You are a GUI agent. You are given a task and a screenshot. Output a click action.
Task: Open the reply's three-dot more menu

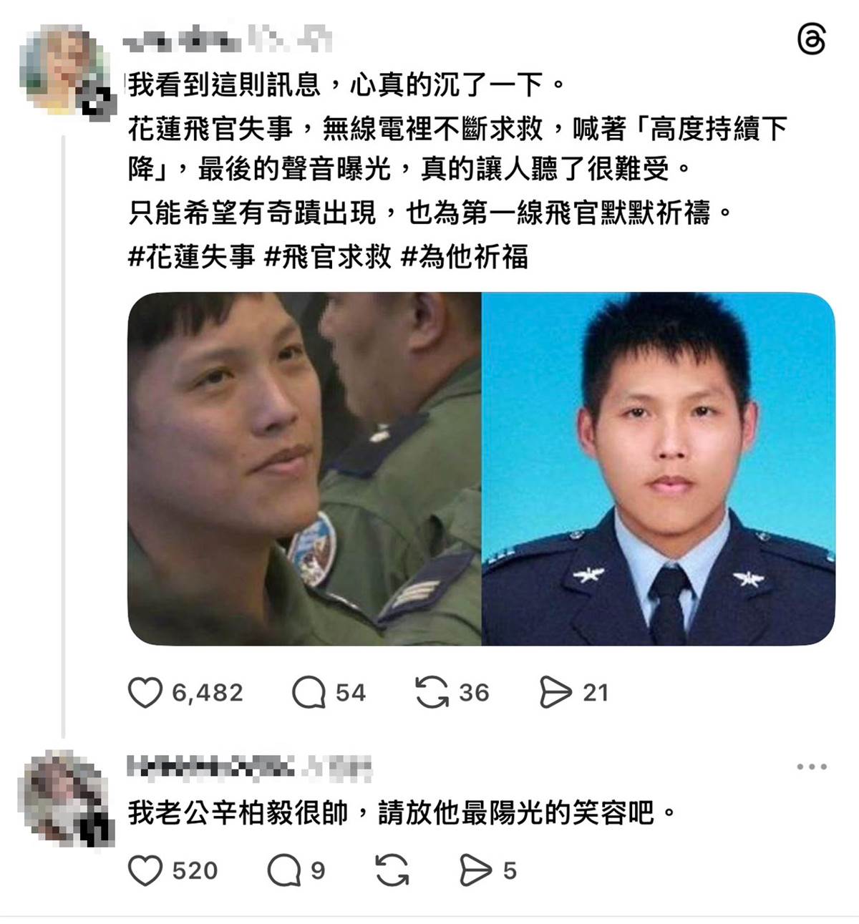click(x=812, y=767)
